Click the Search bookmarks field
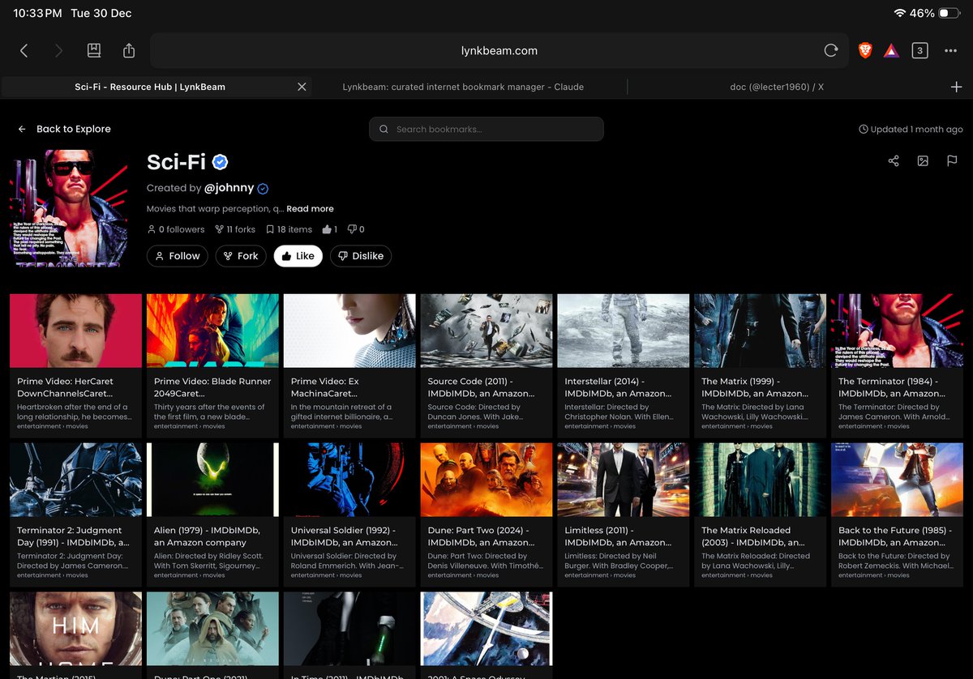The width and height of the screenshot is (973, 679). pos(486,129)
